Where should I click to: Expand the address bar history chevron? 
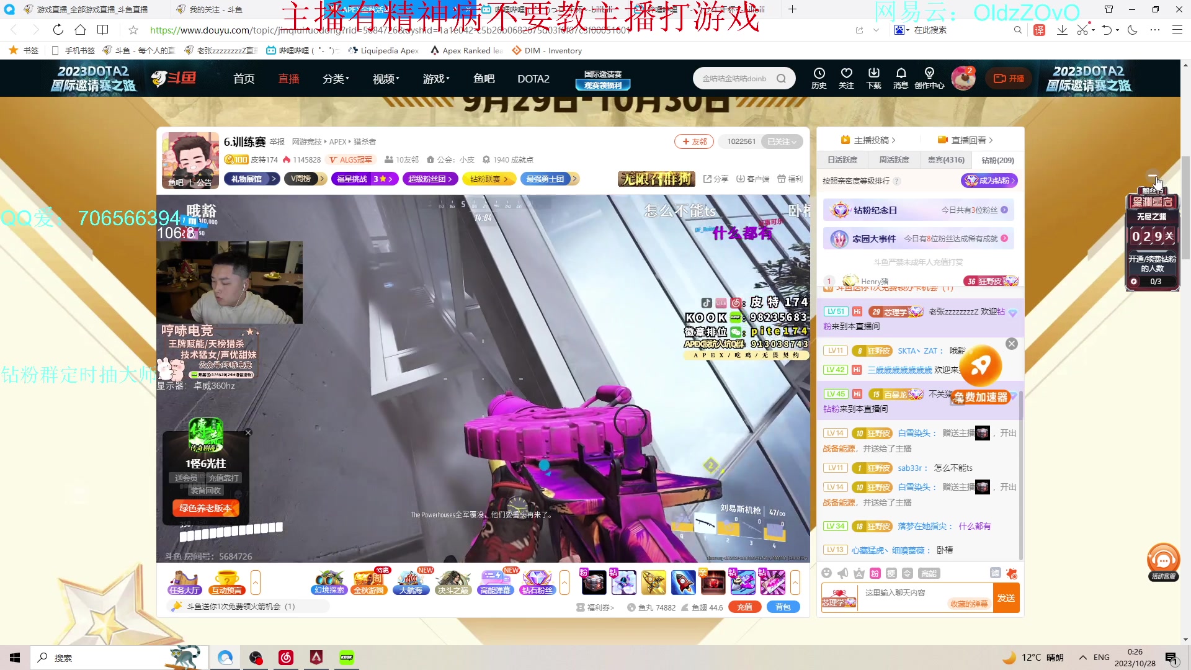(x=876, y=30)
